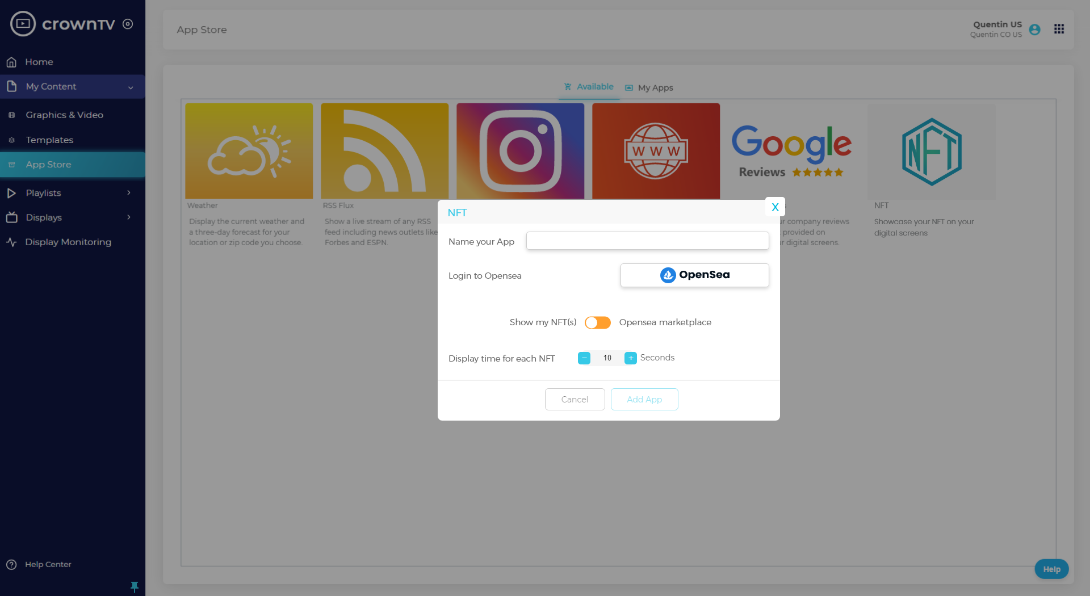Image resolution: width=1090 pixels, height=596 pixels.
Task: Click the Displays TV icon
Action: click(x=11, y=217)
